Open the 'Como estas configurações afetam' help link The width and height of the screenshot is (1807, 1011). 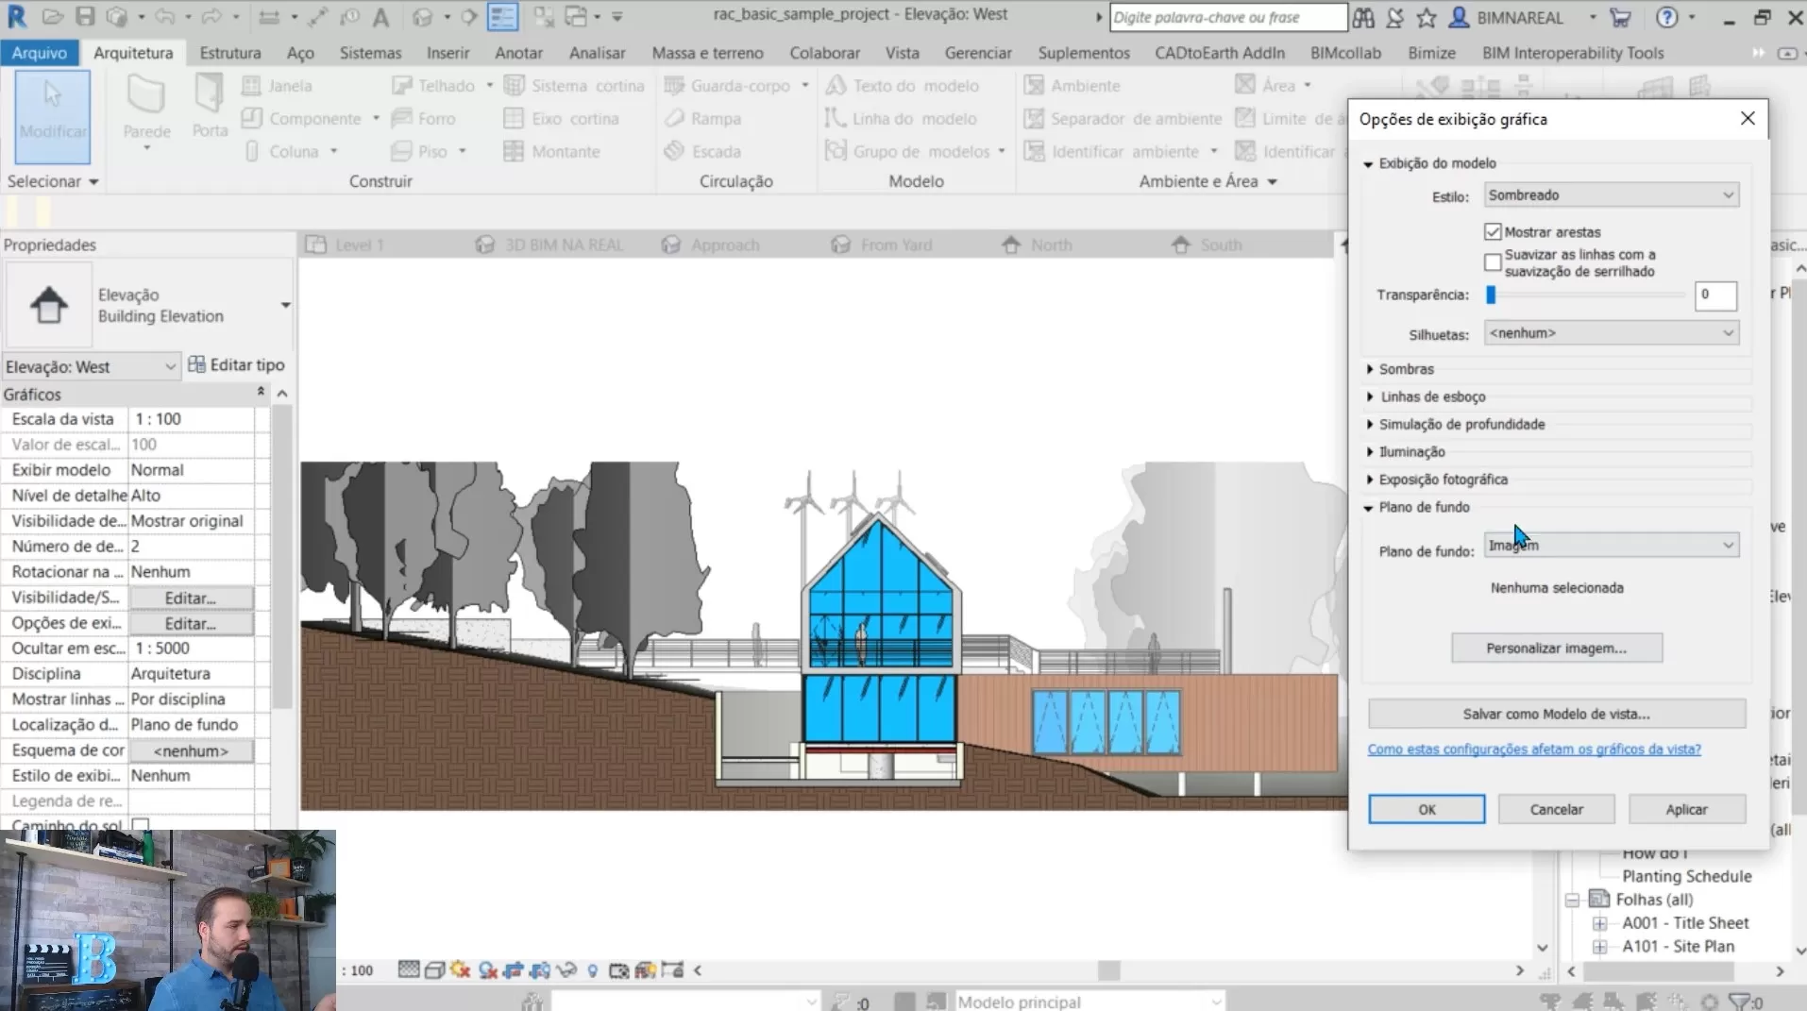(x=1534, y=749)
